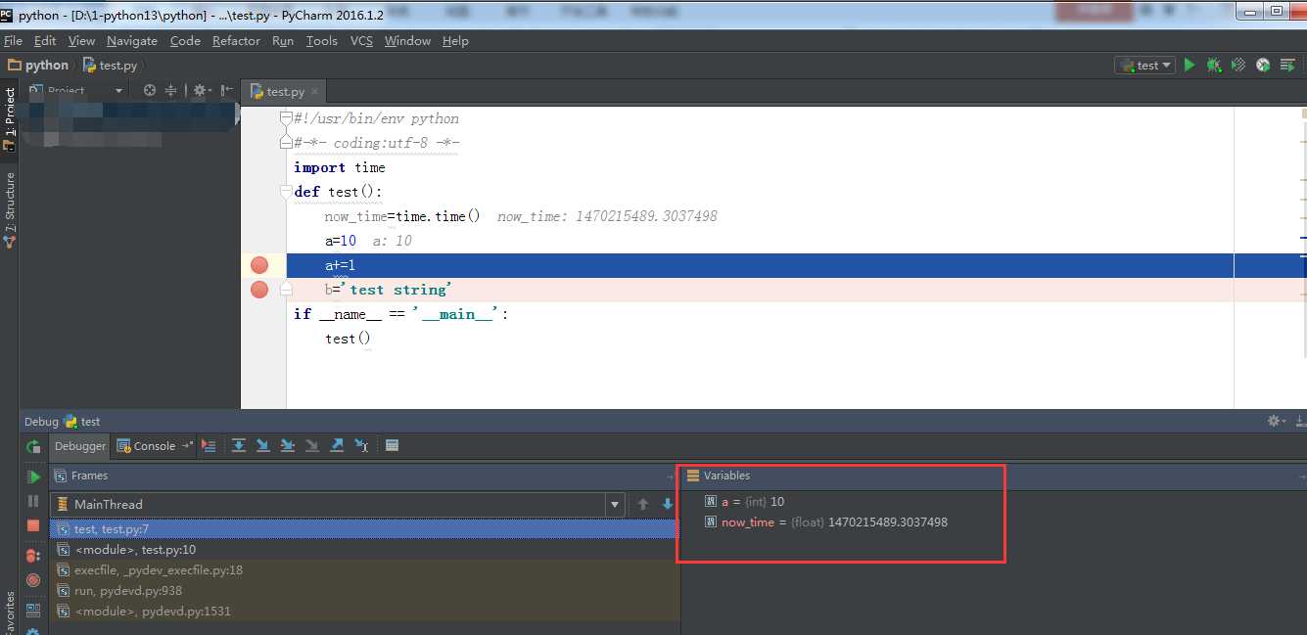Select frame '<module>, test.py:10'
This screenshot has height=635, width=1307.
tap(363, 550)
